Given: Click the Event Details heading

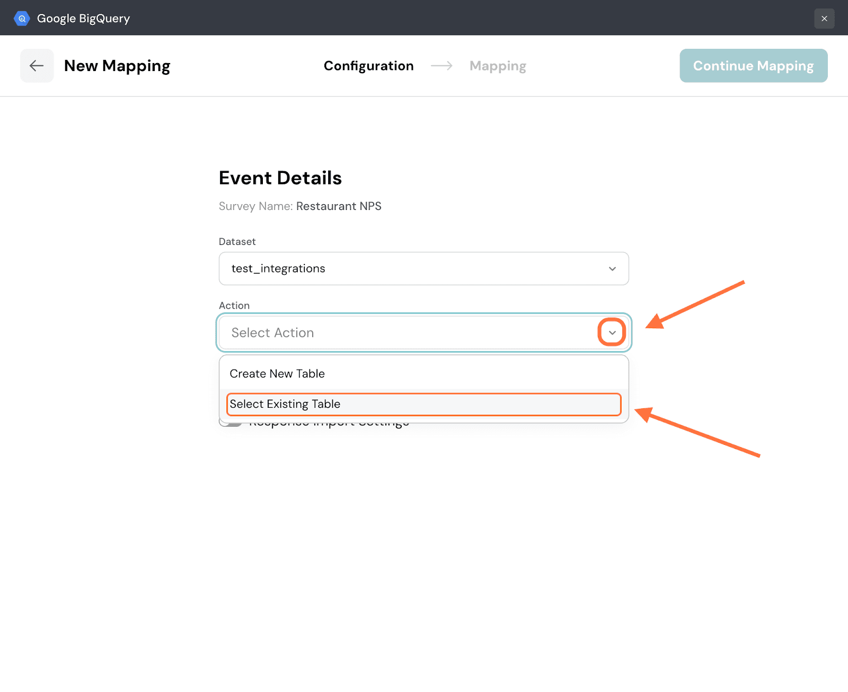Looking at the screenshot, I should pyautogui.click(x=280, y=178).
